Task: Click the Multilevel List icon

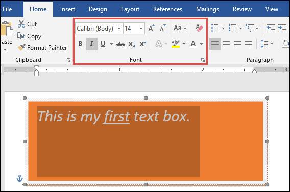Action: pyautogui.click(x=250, y=28)
